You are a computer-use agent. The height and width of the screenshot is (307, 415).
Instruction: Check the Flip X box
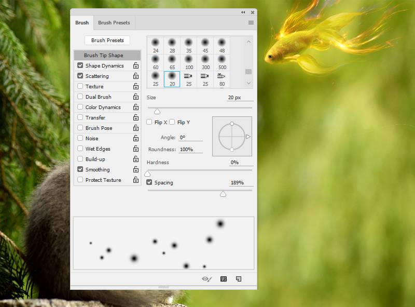pyautogui.click(x=149, y=122)
